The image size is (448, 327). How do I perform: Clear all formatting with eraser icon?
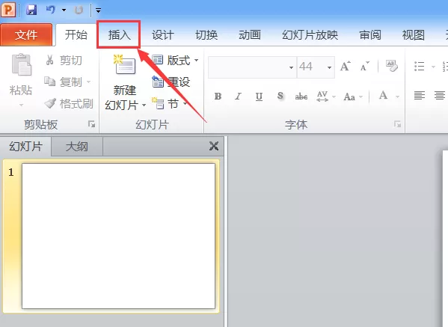[x=391, y=66]
